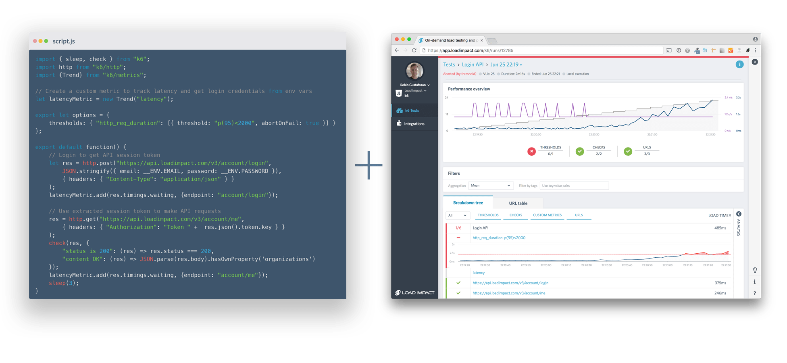The height and width of the screenshot is (363, 787).
Task: Click the red X on the THRESHOLDS status
Action: (x=531, y=152)
